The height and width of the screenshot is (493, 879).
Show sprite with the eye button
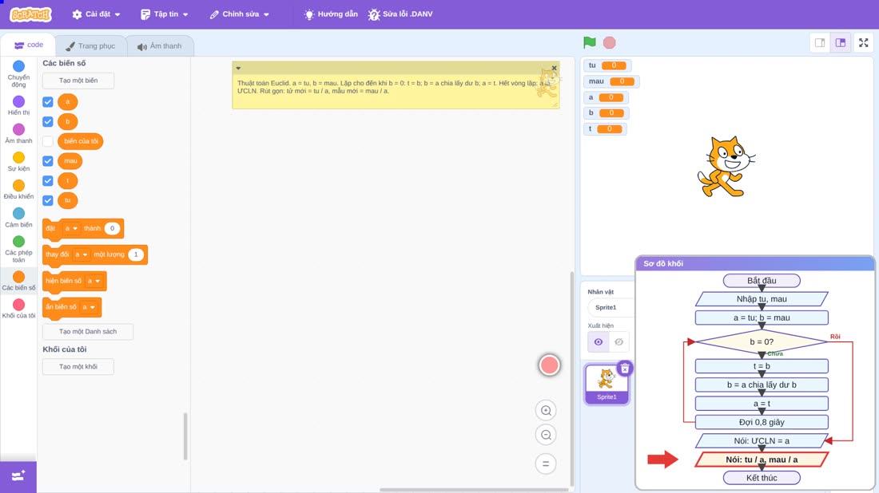tap(599, 342)
